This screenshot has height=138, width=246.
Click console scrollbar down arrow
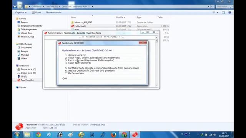[156, 86]
